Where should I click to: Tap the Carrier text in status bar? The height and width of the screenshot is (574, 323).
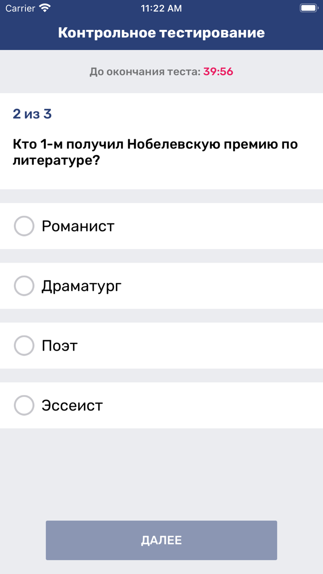click(20, 8)
